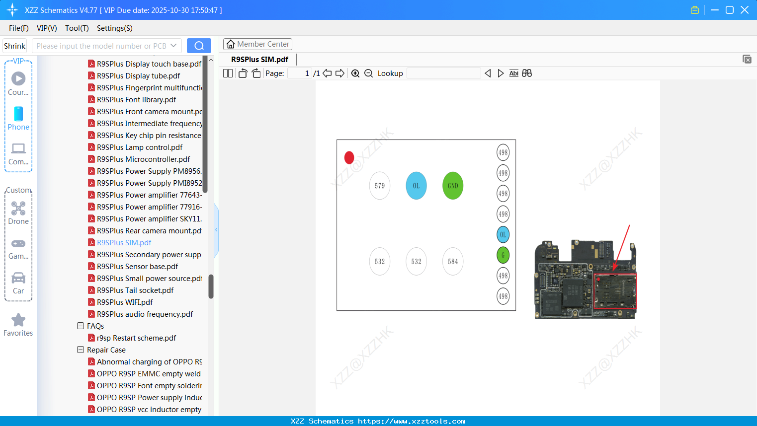
Task: Open the Drone category
Action: pos(18,213)
